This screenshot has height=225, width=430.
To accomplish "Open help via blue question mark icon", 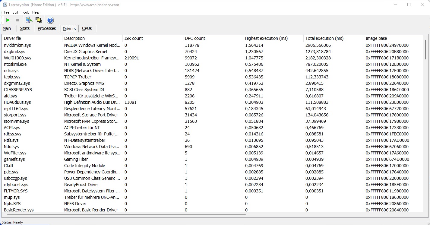I will (x=50, y=20).
